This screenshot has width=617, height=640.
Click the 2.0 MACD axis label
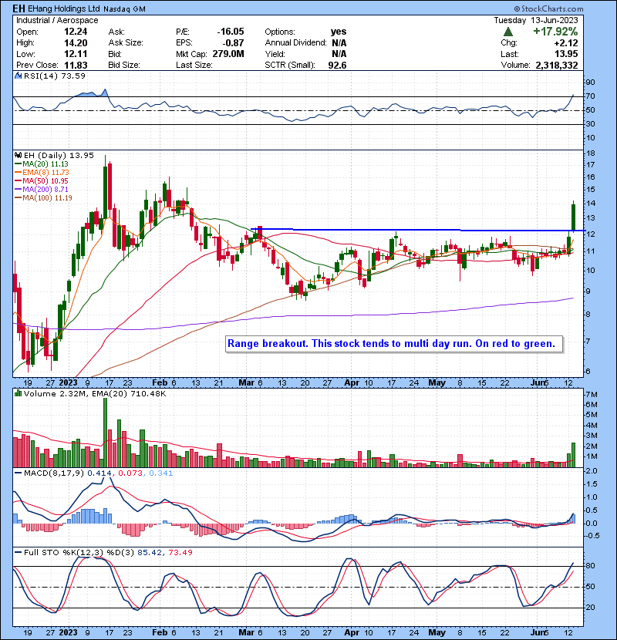tap(592, 471)
